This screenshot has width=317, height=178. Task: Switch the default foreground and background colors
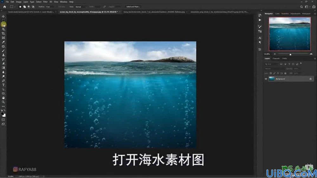[2, 110]
